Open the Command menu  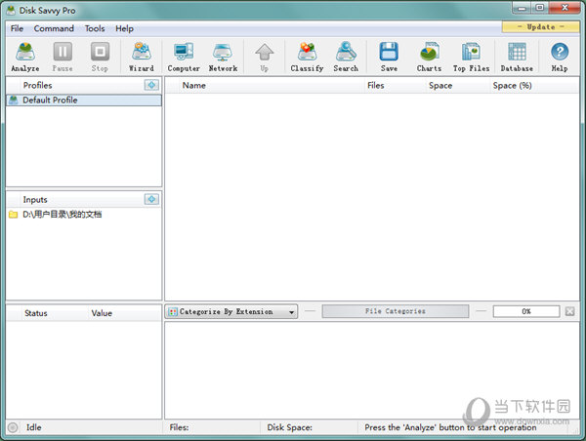[54, 28]
